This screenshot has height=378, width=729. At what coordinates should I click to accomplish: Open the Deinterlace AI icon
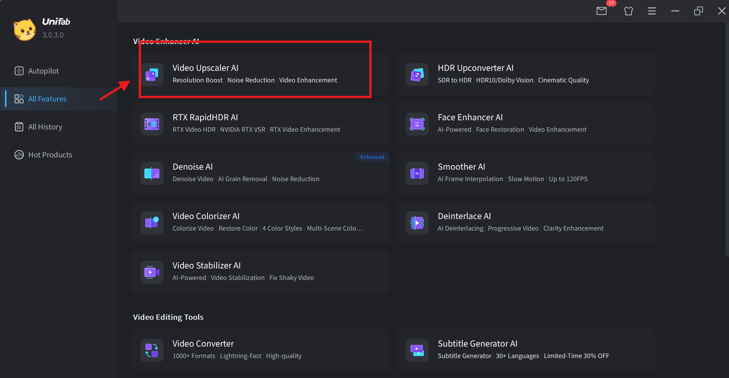coord(417,223)
